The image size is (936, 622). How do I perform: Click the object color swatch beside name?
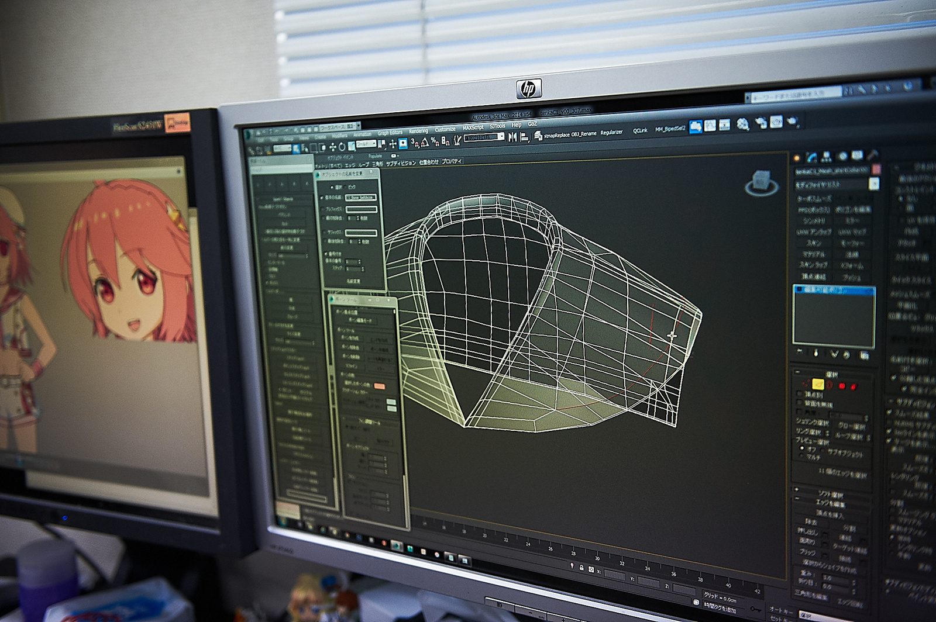click(876, 169)
